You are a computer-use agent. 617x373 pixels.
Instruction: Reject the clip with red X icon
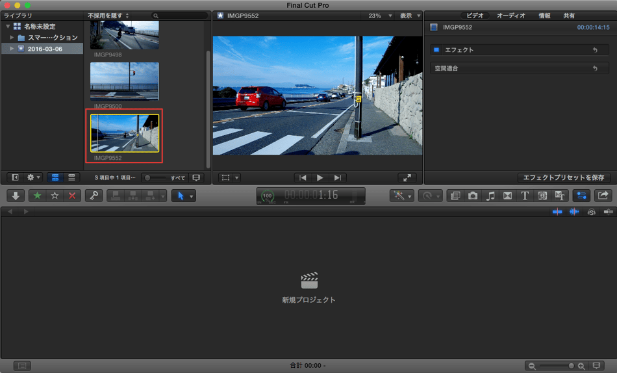tap(72, 196)
